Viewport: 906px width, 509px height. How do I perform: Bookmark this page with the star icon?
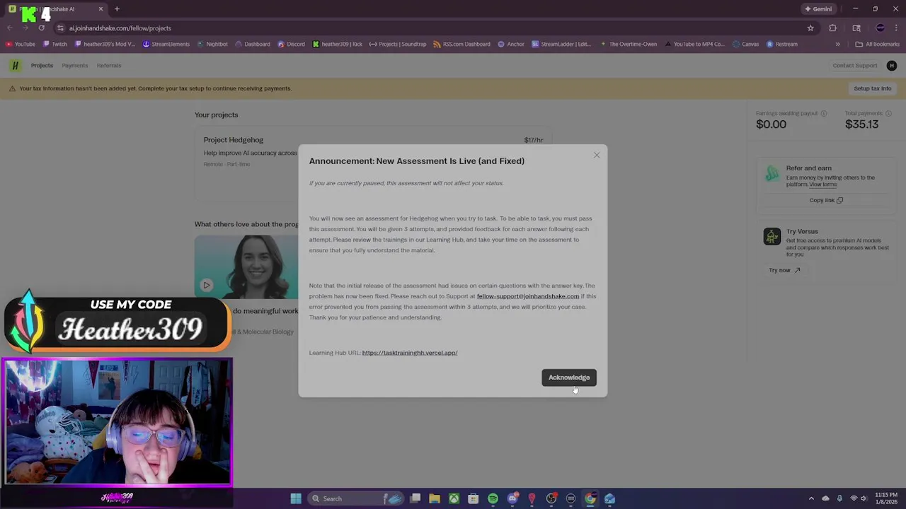[x=810, y=28]
